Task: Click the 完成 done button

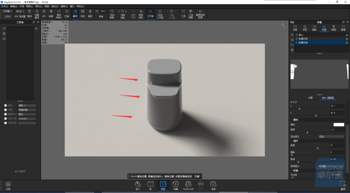Action: coord(197,176)
